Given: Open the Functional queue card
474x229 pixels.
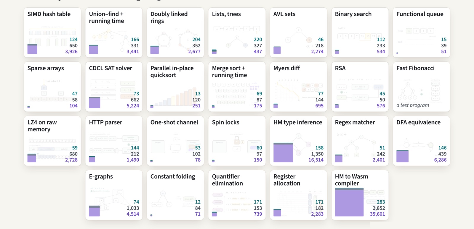Looking at the screenshot, I should pyautogui.click(x=421, y=33).
